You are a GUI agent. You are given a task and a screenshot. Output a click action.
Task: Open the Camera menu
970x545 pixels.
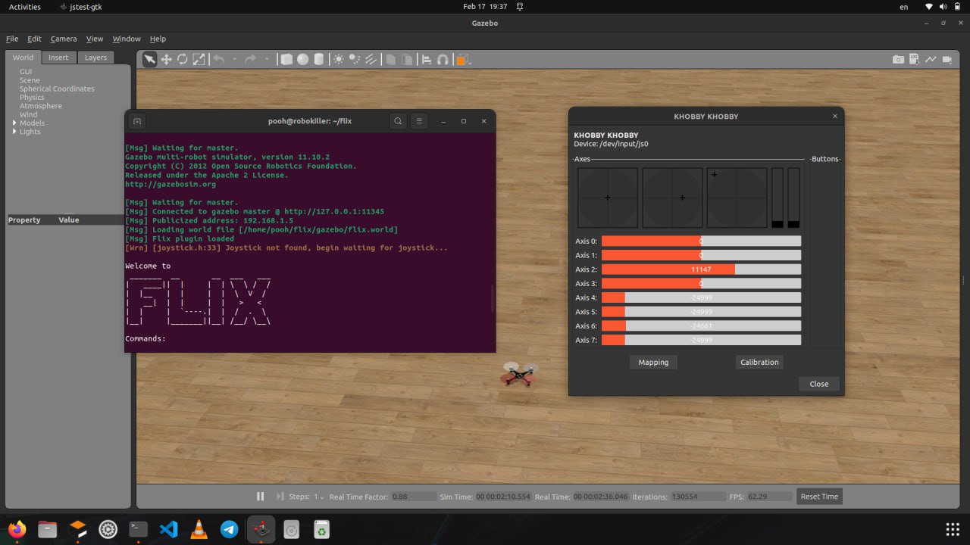pyautogui.click(x=64, y=39)
